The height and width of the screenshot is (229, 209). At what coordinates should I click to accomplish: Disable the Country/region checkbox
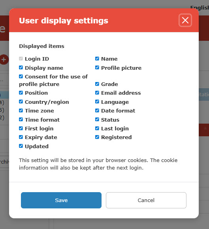click(21, 101)
